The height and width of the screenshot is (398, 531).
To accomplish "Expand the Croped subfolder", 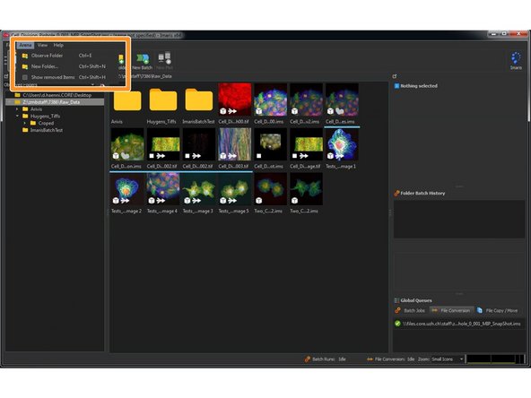I will 25,123.
